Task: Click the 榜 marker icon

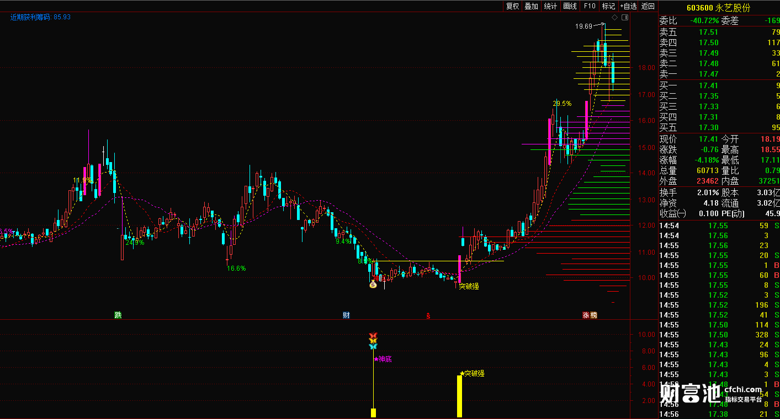Action: (593, 315)
